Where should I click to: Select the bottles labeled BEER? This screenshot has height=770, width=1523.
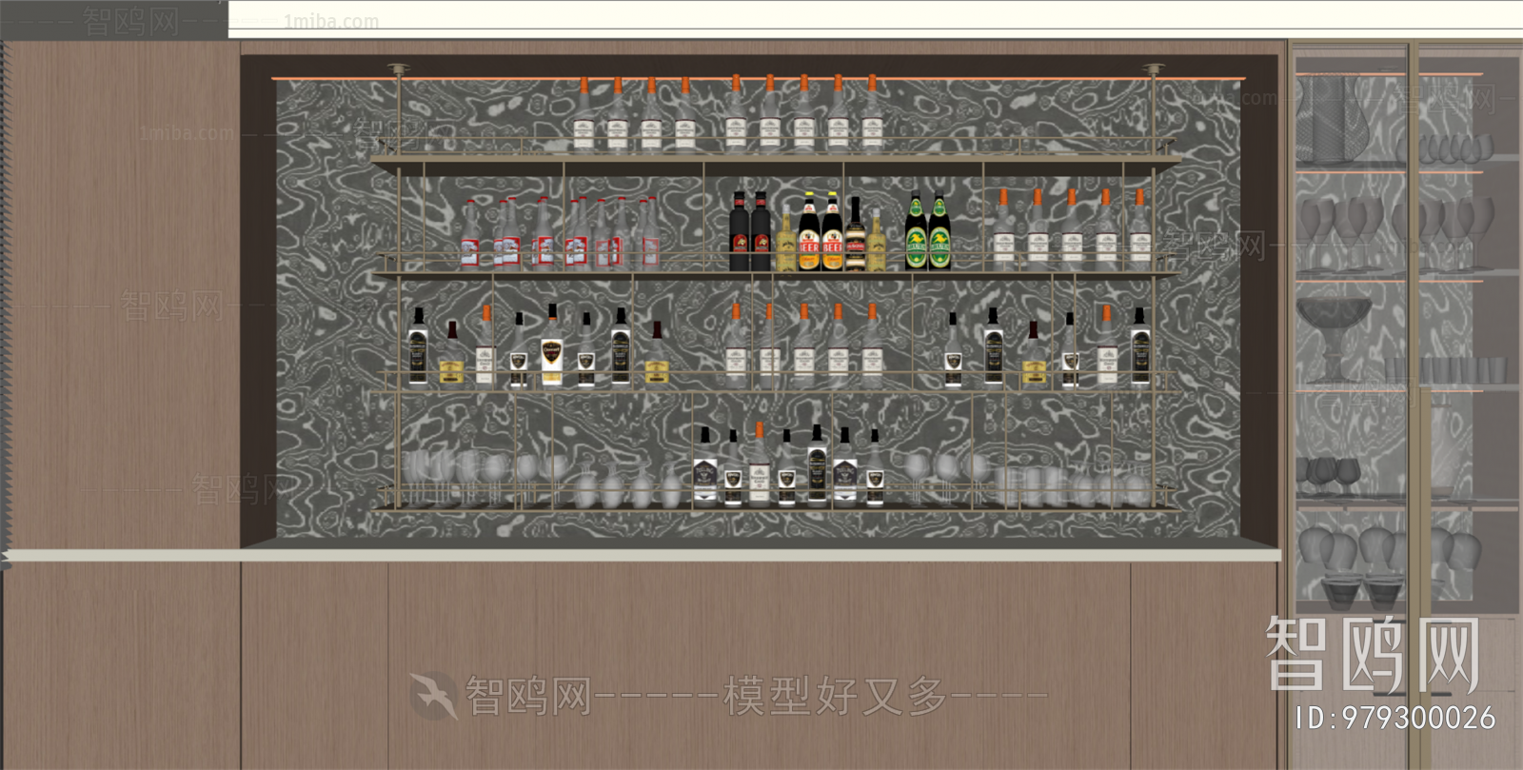(820, 234)
